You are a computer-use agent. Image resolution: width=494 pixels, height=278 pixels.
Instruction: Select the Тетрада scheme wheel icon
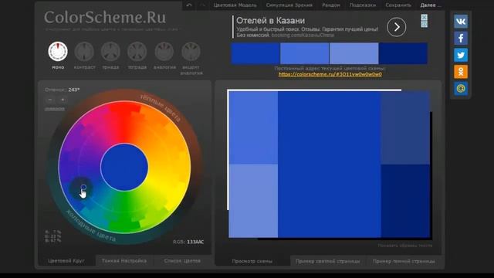pos(137,52)
